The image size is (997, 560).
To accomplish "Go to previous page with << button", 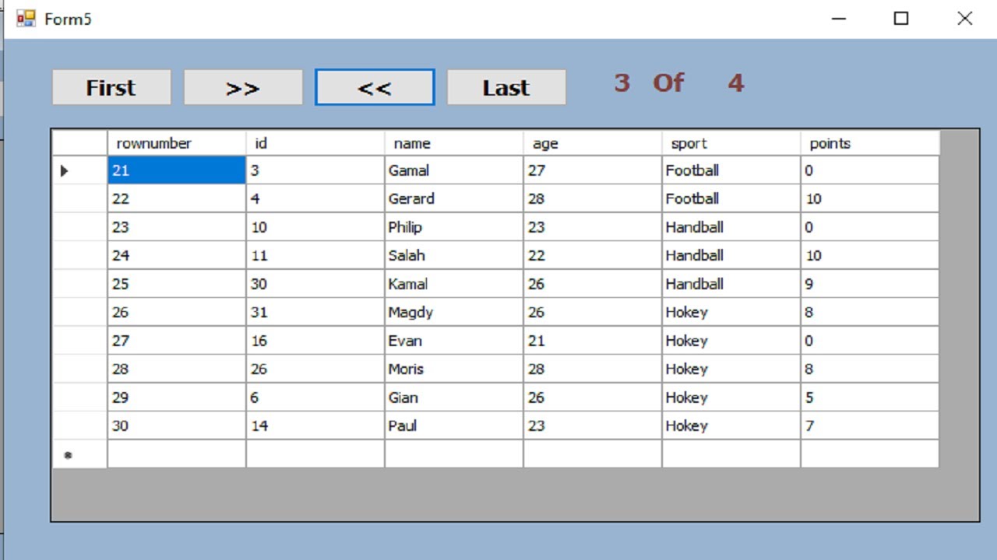I will [375, 87].
